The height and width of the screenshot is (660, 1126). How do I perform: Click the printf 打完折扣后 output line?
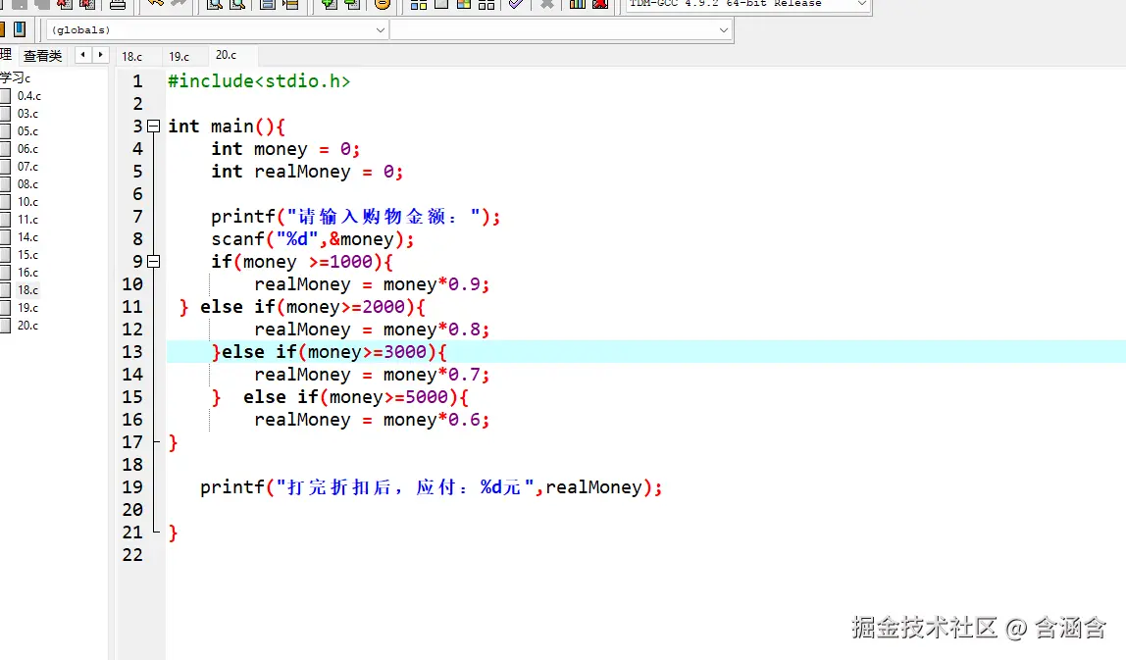pos(431,487)
